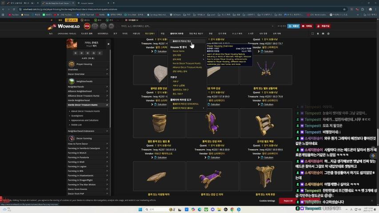Pin the guide contents panel

pos(108,44)
